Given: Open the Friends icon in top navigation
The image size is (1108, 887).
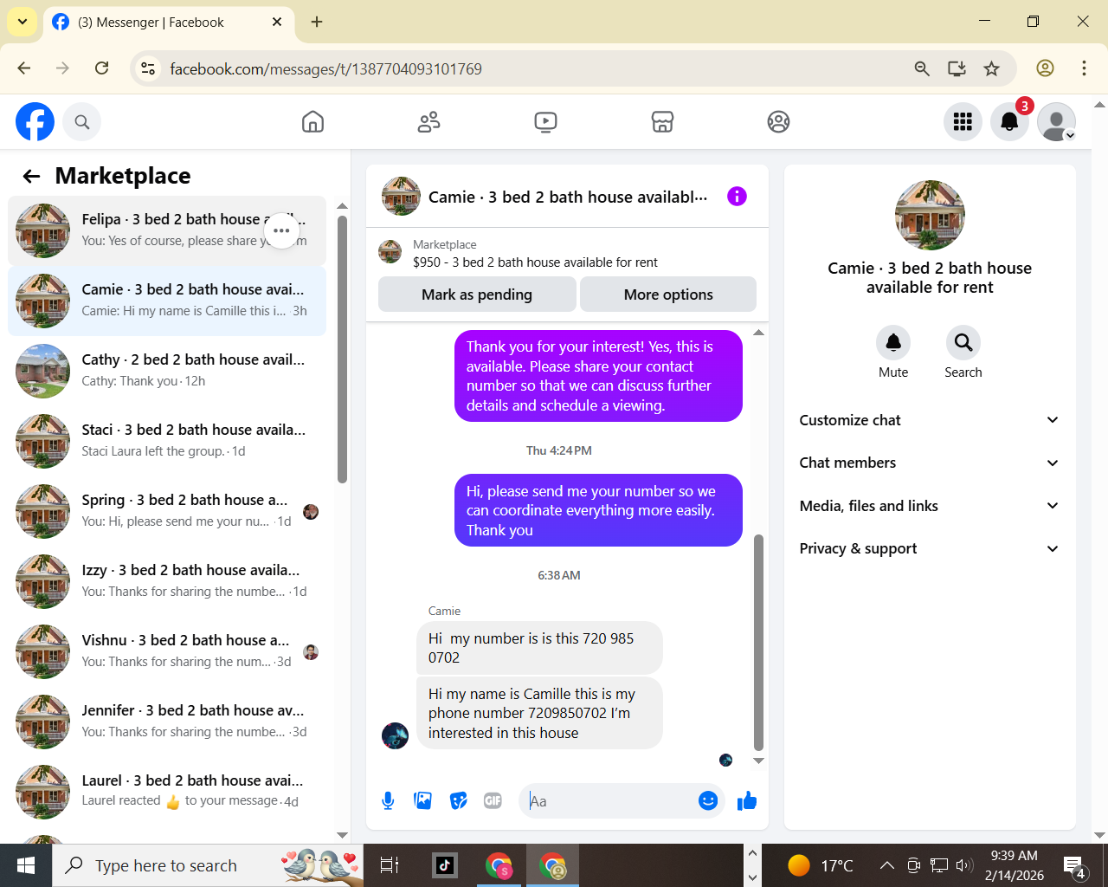Looking at the screenshot, I should pos(428,122).
